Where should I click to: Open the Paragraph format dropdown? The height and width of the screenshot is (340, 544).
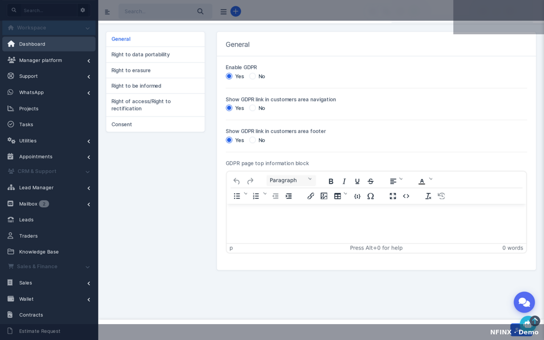[x=291, y=180]
